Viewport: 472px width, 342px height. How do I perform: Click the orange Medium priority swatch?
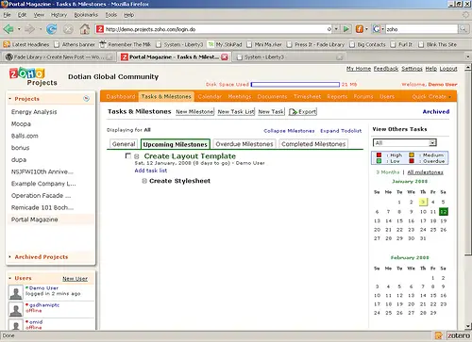[412, 155]
